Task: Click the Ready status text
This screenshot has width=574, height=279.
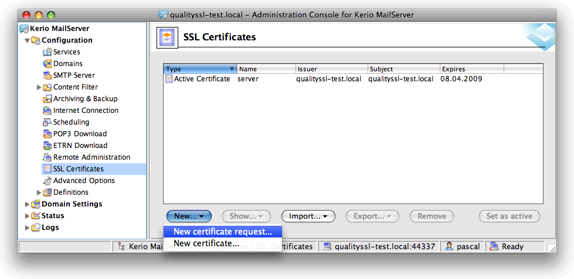Action: [512, 247]
